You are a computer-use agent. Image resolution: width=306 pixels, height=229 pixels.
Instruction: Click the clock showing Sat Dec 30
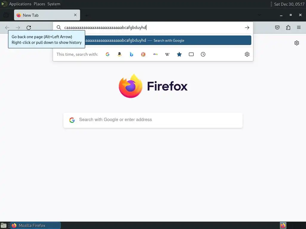tap(289, 4)
